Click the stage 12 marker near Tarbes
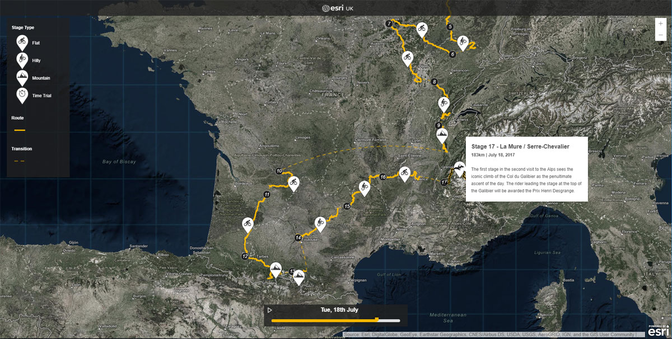The width and height of the screenshot is (672, 339). [245, 256]
